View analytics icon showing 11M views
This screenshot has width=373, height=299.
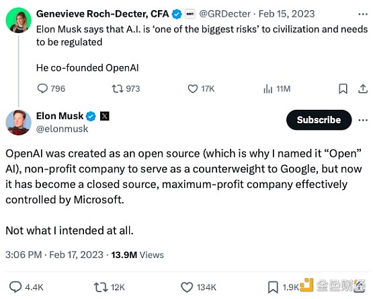click(277, 89)
